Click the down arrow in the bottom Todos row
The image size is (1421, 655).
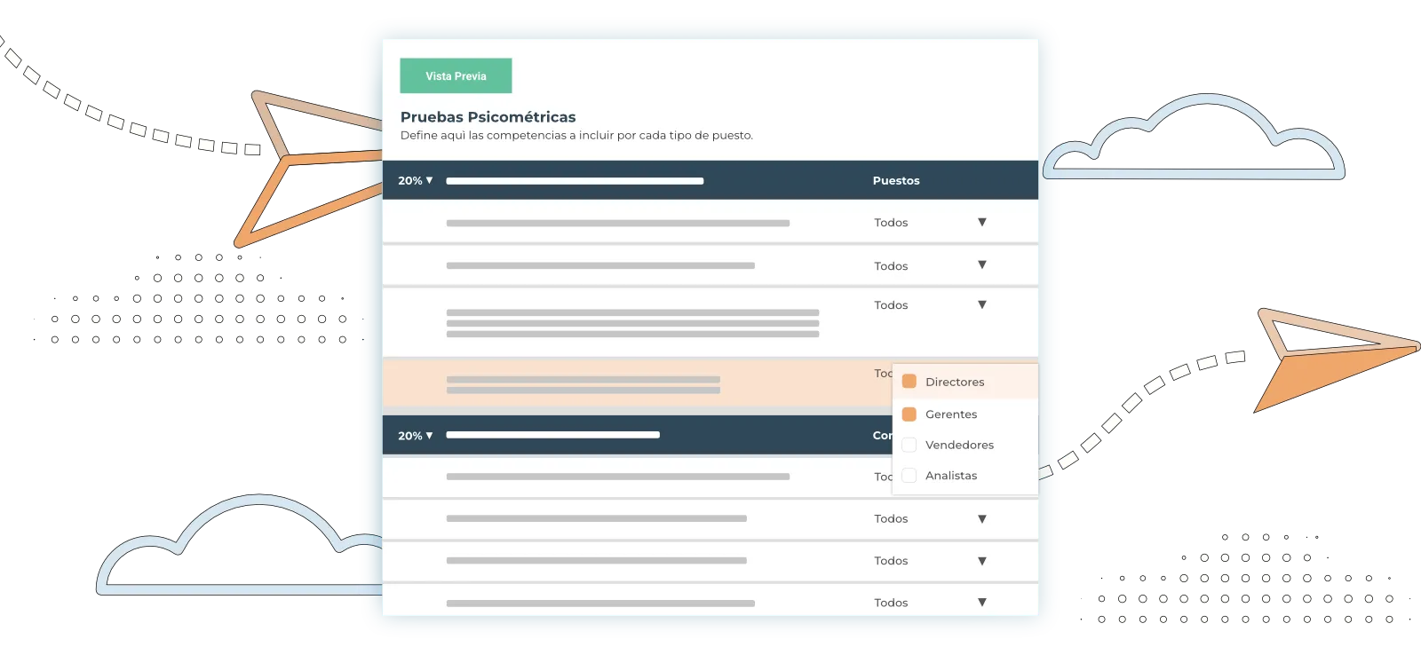981,603
